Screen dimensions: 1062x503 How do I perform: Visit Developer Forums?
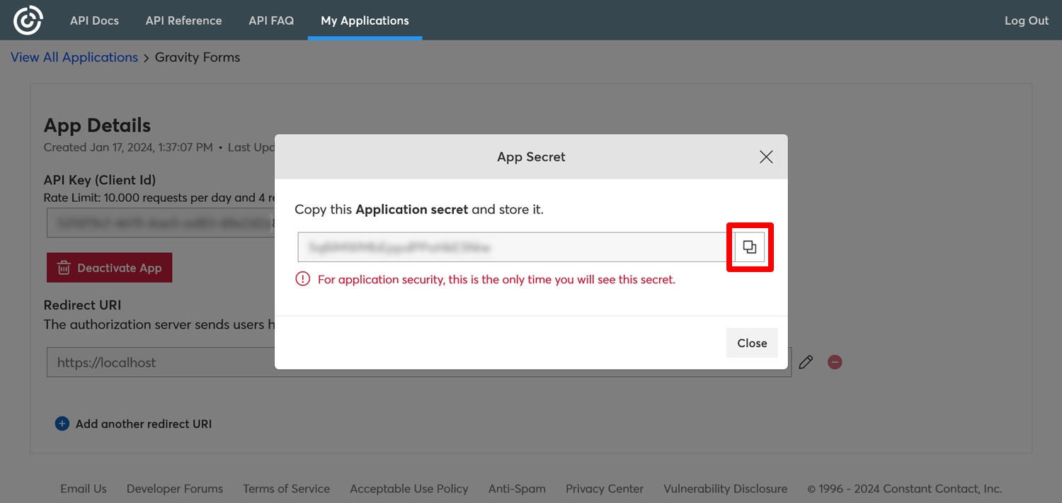click(175, 489)
